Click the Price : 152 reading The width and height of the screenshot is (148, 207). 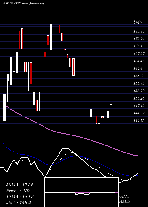click(x=18, y=191)
